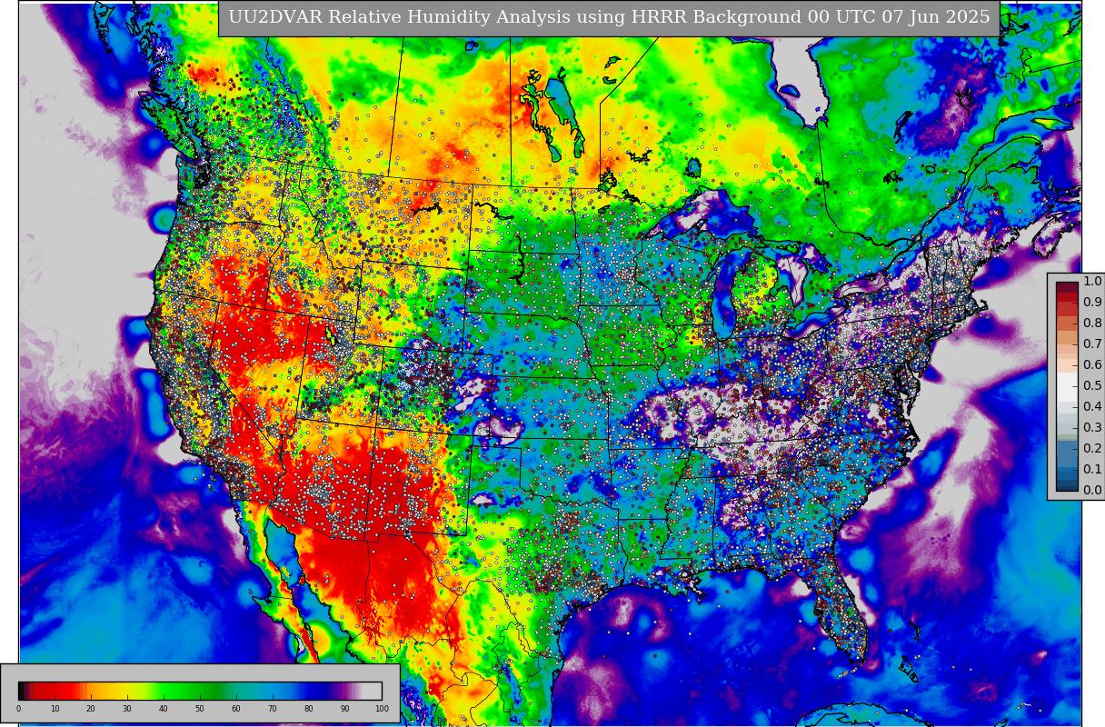The image size is (1105, 727).
Task: Click the map title banner text
Action: click(609, 17)
